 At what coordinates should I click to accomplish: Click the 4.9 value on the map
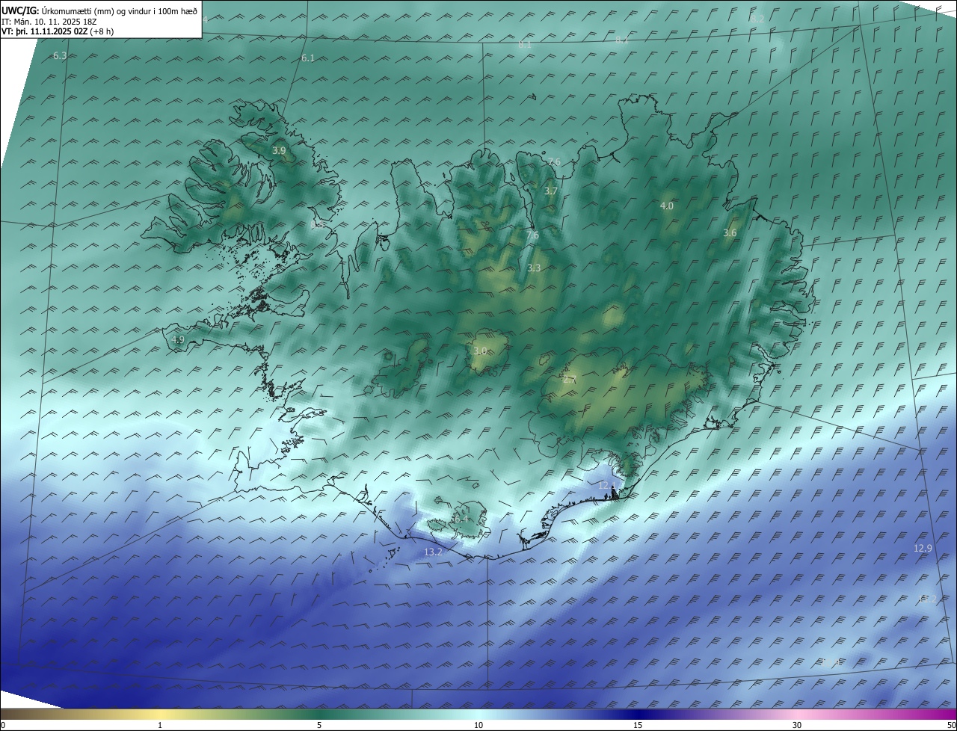[178, 340]
